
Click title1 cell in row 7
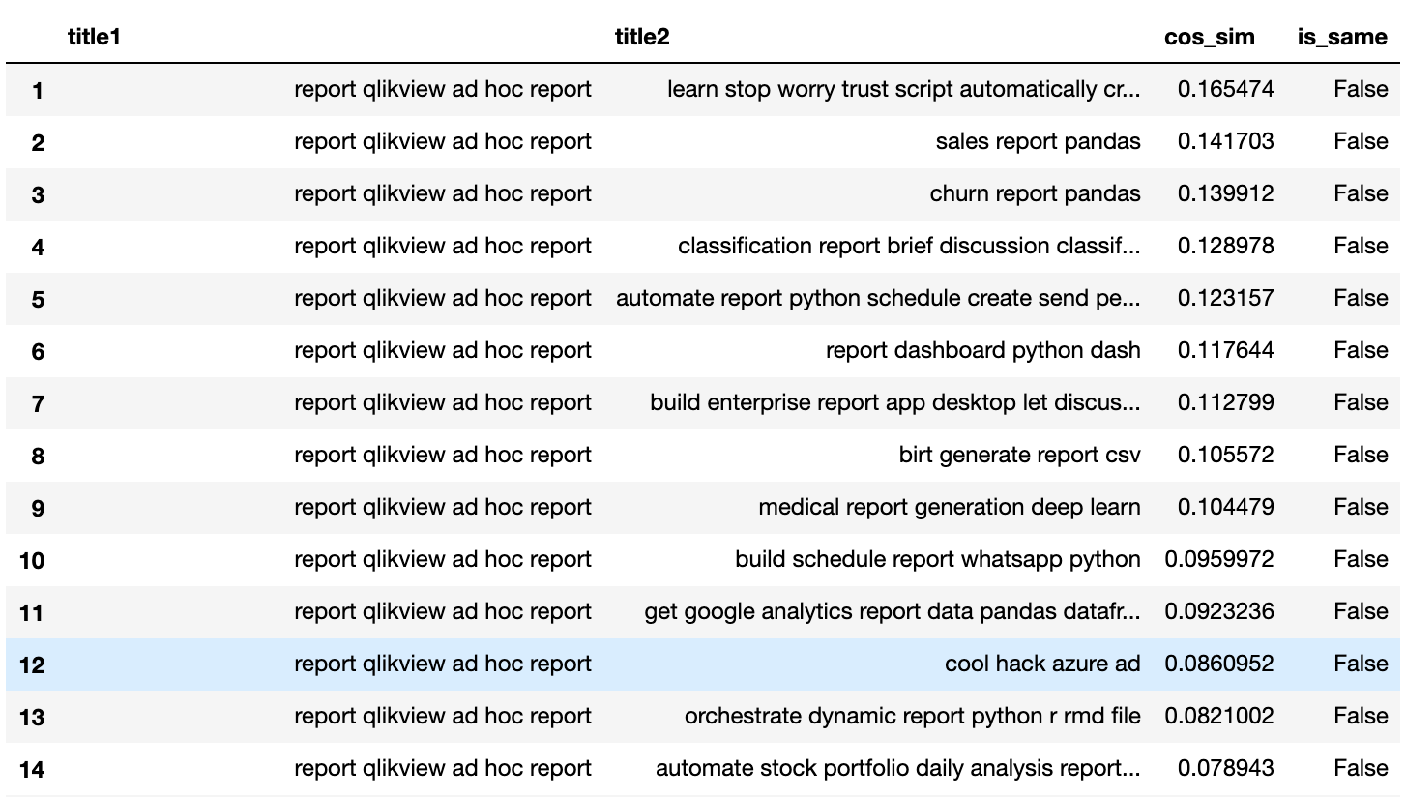pyautogui.click(x=443, y=403)
